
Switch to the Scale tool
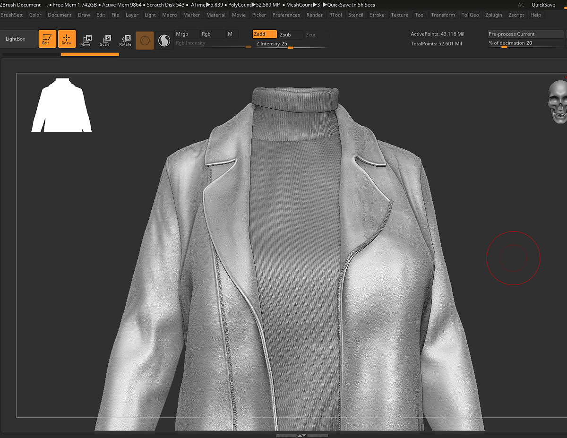point(105,41)
